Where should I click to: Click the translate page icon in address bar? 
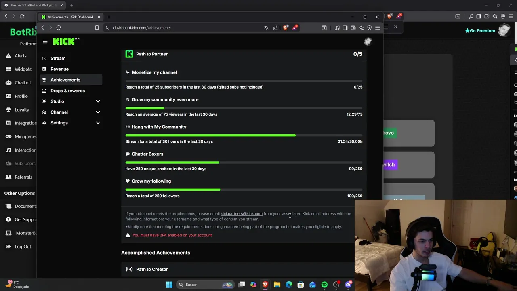coord(266,28)
